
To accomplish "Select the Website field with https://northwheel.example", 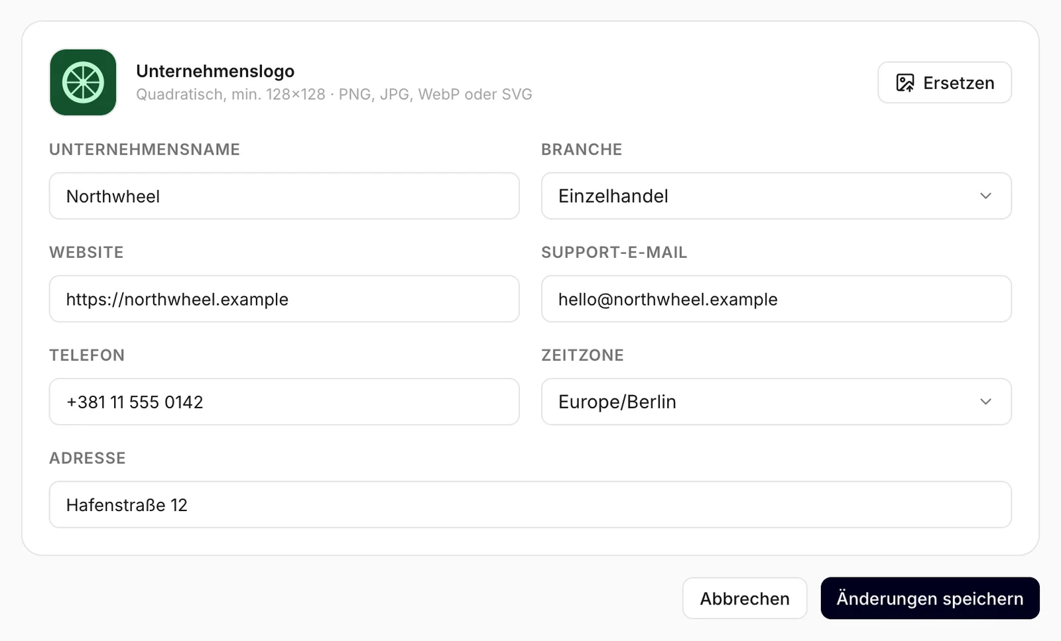I will [284, 299].
